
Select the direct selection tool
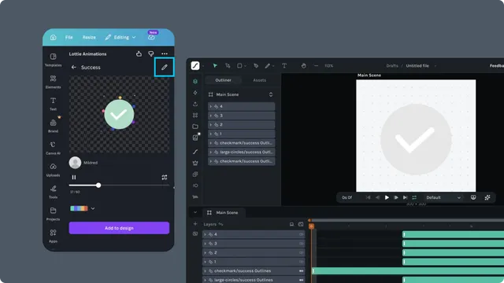click(x=228, y=65)
